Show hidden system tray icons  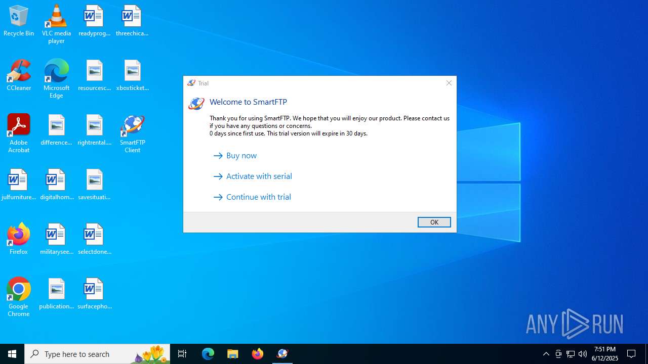[x=546, y=354]
